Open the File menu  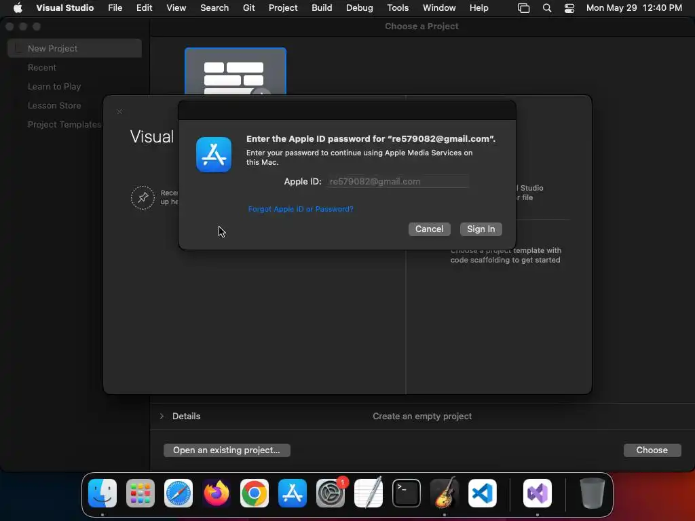click(115, 8)
